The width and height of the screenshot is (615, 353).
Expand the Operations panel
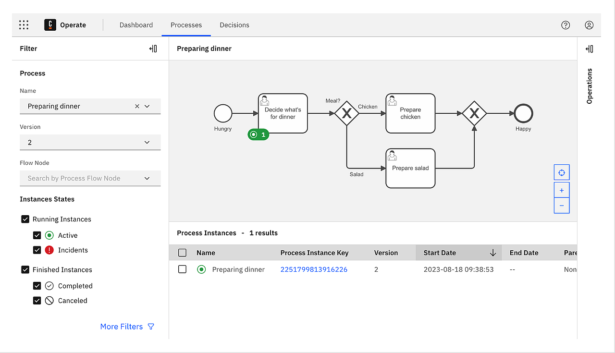tap(590, 49)
